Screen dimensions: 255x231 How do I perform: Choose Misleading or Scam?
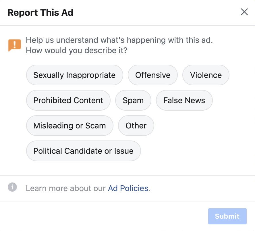point(69,126)
